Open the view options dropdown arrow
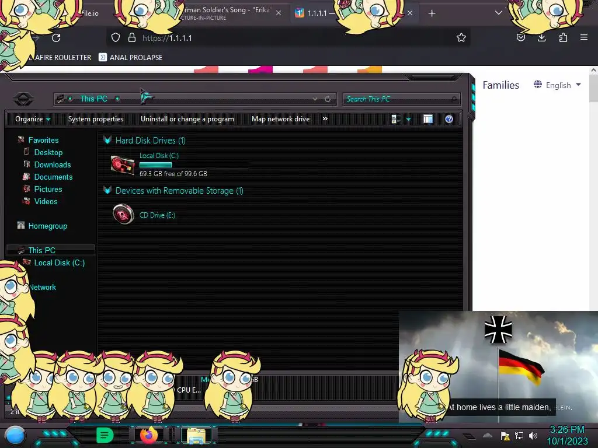Viewport: 598px width, 448px height. click(x=408, y=119)
